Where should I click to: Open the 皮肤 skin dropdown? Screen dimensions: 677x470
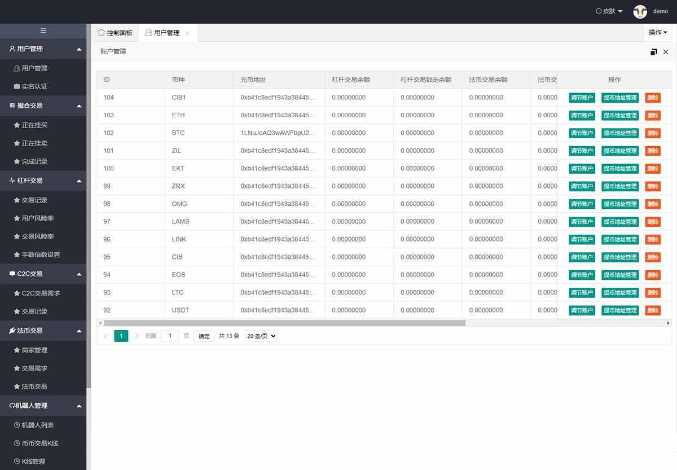point(609,11)
